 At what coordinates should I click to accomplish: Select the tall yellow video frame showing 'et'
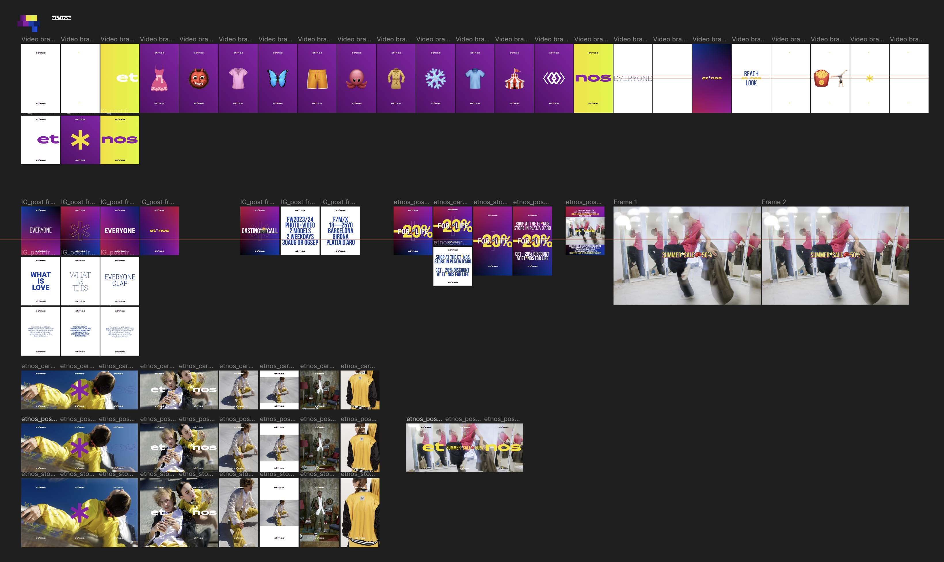click(120, 78)
